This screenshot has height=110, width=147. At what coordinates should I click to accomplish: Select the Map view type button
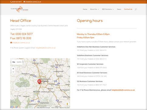14,62
